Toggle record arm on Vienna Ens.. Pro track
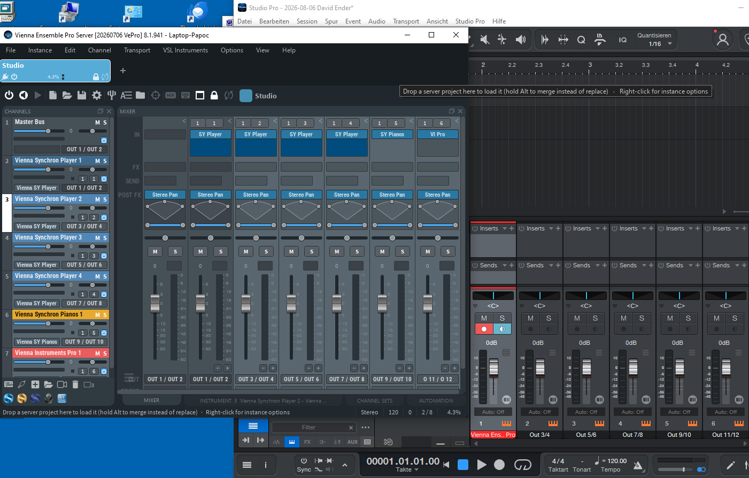Screen dimensions: 749x478 (484, 329)
